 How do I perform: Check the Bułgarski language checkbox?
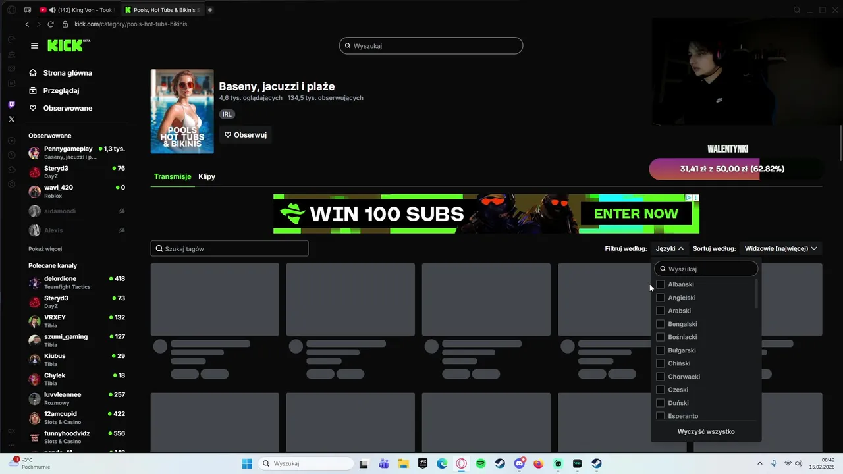[661, 350]
